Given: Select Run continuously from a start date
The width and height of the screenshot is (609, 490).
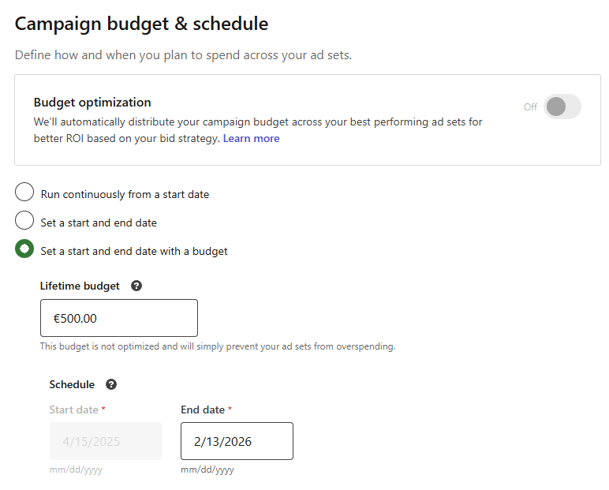Looking at the screenshot, I should (x=24, y=193).
